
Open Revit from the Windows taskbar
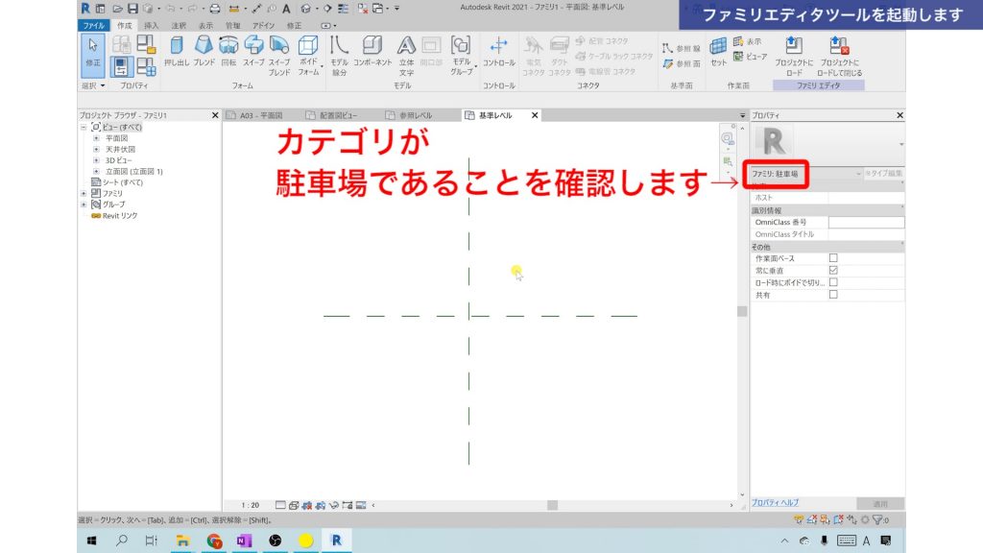(x=335, y=540)
